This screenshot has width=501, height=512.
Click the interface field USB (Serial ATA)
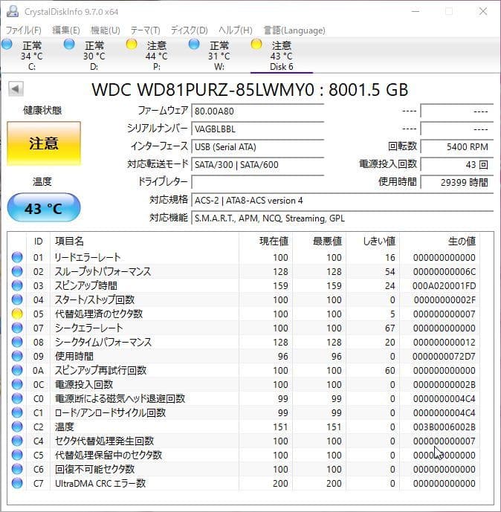pyautogui.click(x=258, y=146)
